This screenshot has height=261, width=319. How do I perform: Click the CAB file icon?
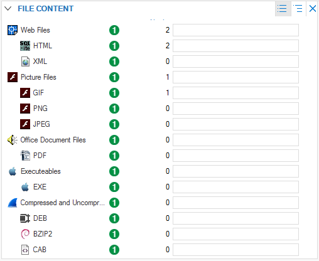(x=25, y=250)
